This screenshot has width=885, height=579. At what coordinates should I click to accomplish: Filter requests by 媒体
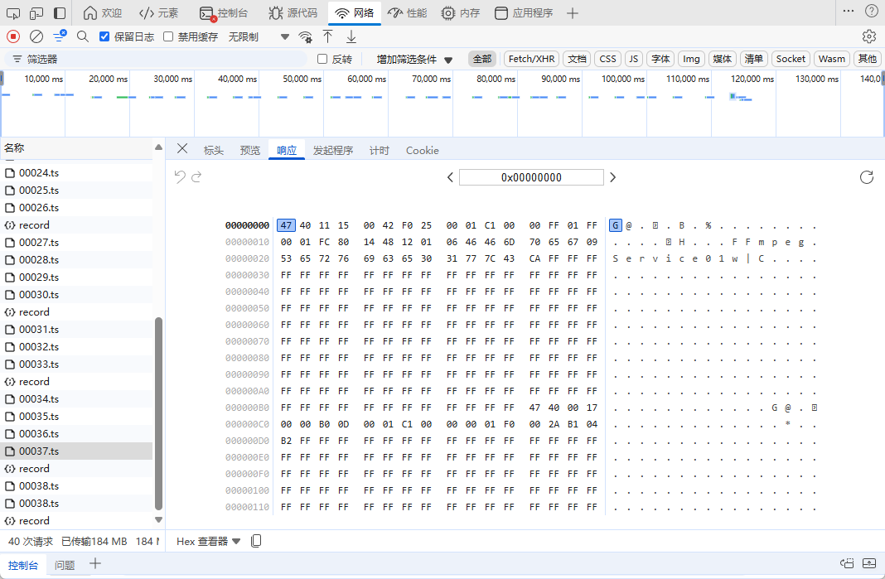coord(722,59)
